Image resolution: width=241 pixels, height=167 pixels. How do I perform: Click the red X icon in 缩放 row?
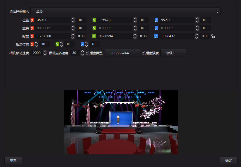[32, 36]
